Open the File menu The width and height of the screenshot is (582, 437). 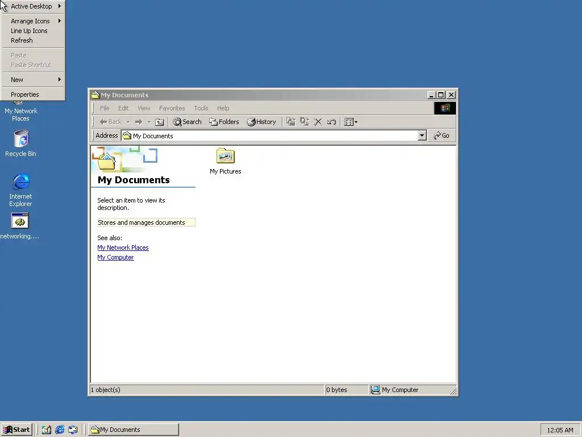tap(105, 108)
